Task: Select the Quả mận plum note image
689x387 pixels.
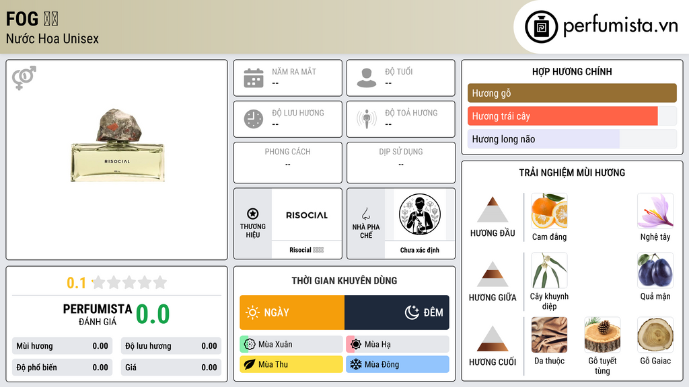Action: click(655, 270)
